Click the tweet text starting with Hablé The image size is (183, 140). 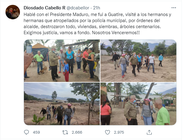97,15
